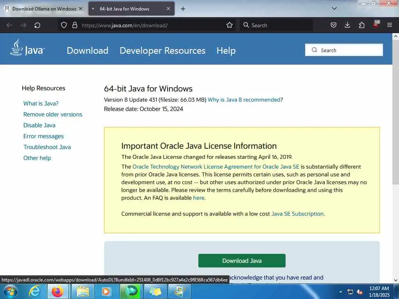The width and height of the screenshot is (399, 299).
Task: Open the Save to Pocket icon
Action: (x=334, y=25)
